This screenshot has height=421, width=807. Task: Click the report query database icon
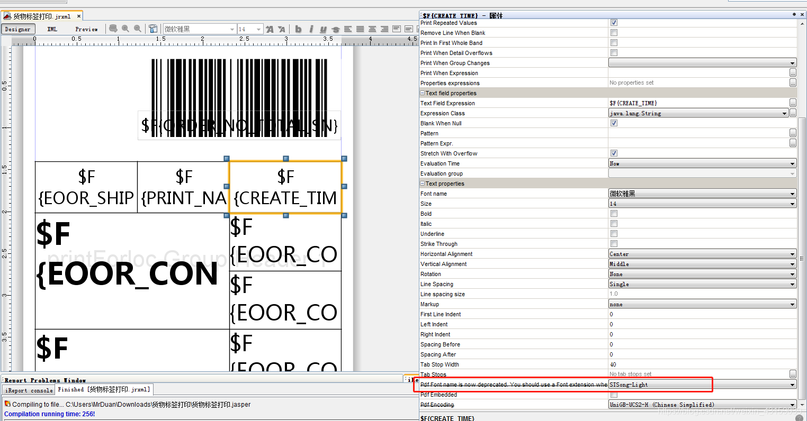point(113,29)
